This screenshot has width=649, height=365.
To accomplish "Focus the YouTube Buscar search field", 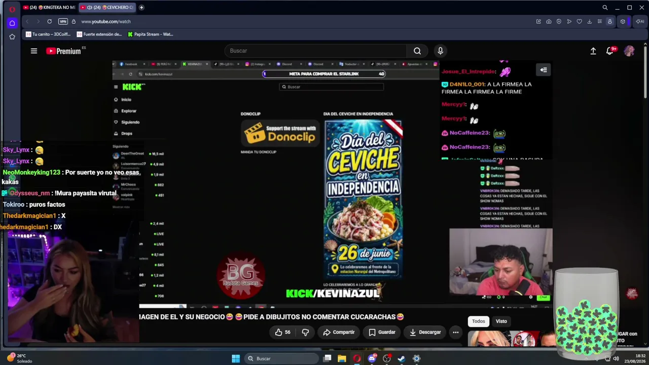I will click(315, 51).
